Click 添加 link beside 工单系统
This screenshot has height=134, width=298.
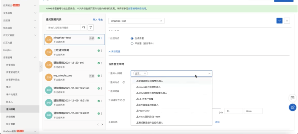click(217, 122)
